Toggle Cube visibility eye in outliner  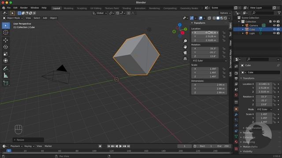point(274,29)
